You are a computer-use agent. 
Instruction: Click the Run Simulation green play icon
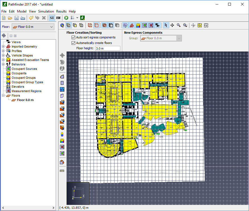[66, 18]
